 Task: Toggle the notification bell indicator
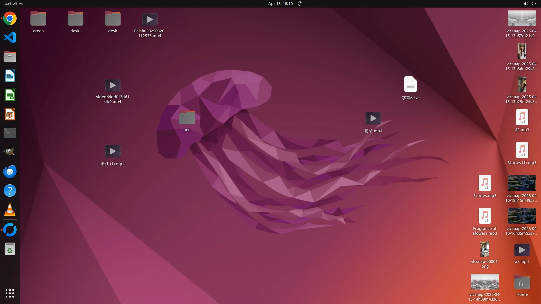300,4
